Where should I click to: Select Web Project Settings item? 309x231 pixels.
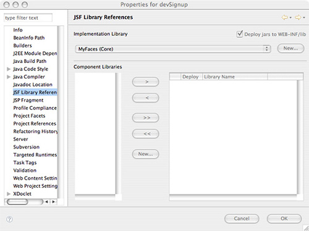[x=35, y=186]
